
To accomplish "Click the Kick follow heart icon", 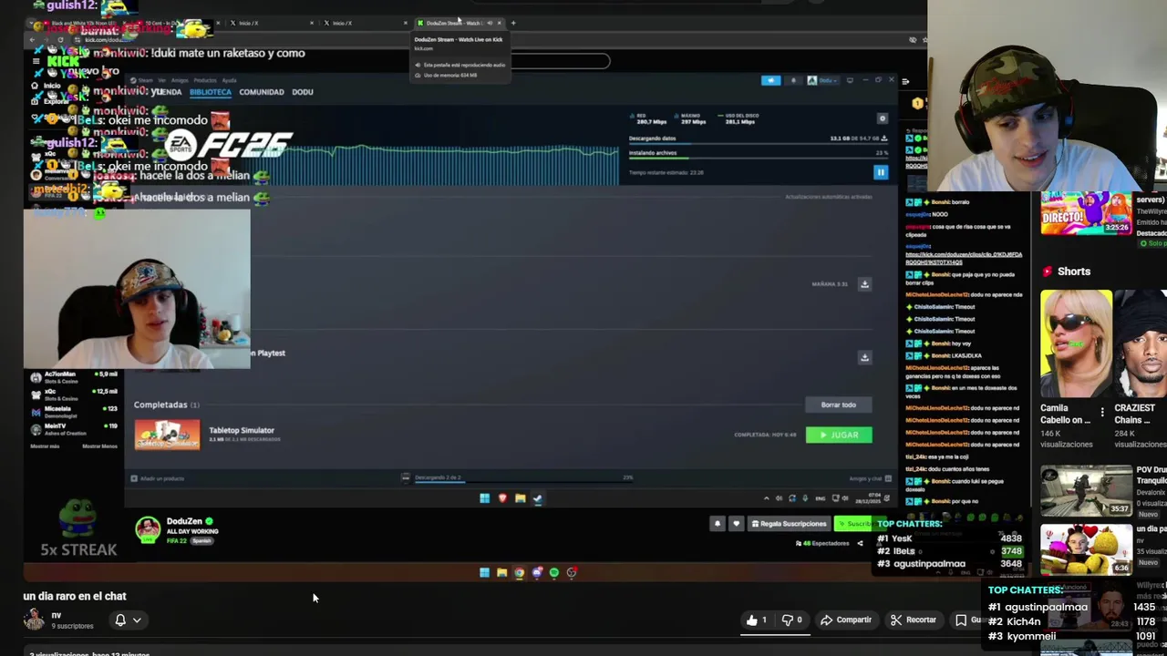I will click(736, 524).
